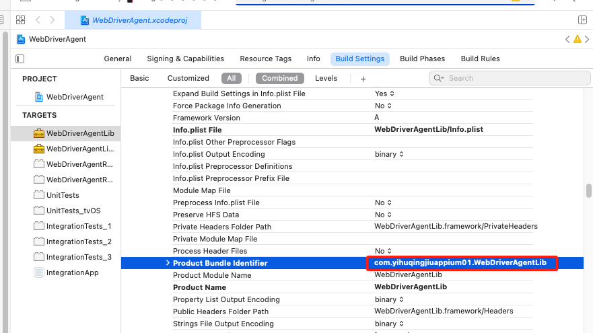The image size is (593, 333).
Task: Select the UnitTests_tvOS target
Action: pyautogui.click(x=67, y=211)
